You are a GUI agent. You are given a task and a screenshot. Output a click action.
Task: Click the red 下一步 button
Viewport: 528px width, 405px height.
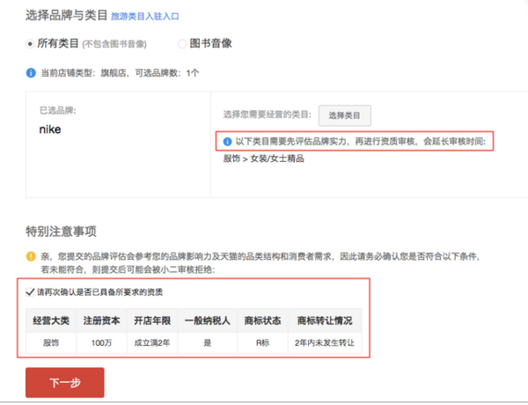(64, 382)
